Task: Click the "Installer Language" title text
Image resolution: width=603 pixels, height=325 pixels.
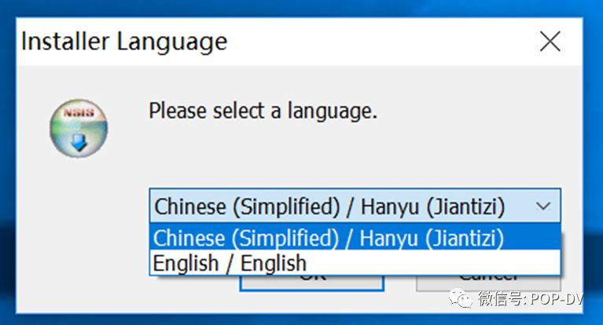Action: (x=123, y=41)
